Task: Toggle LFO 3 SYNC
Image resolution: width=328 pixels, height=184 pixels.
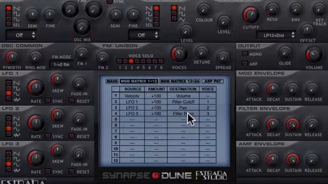Action: point(48,171)
